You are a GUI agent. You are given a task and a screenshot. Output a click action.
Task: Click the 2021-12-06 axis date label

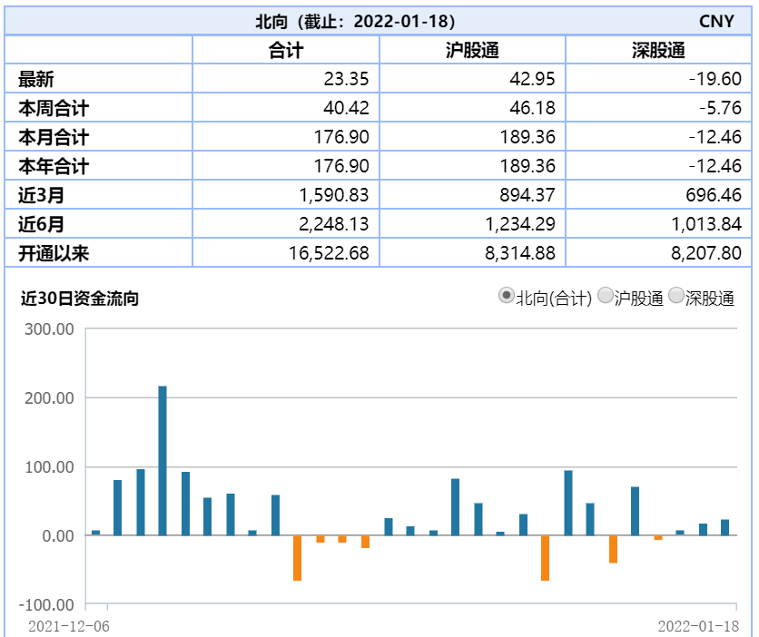tap(69, 626)
